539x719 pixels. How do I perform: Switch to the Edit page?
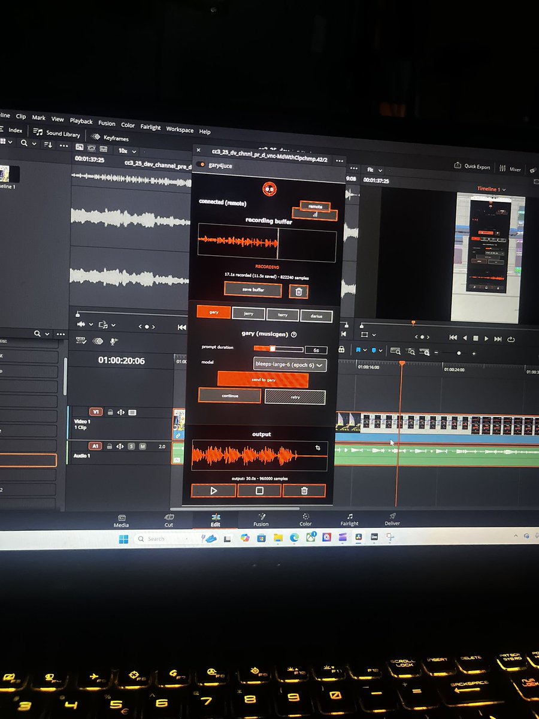point(216,520)
